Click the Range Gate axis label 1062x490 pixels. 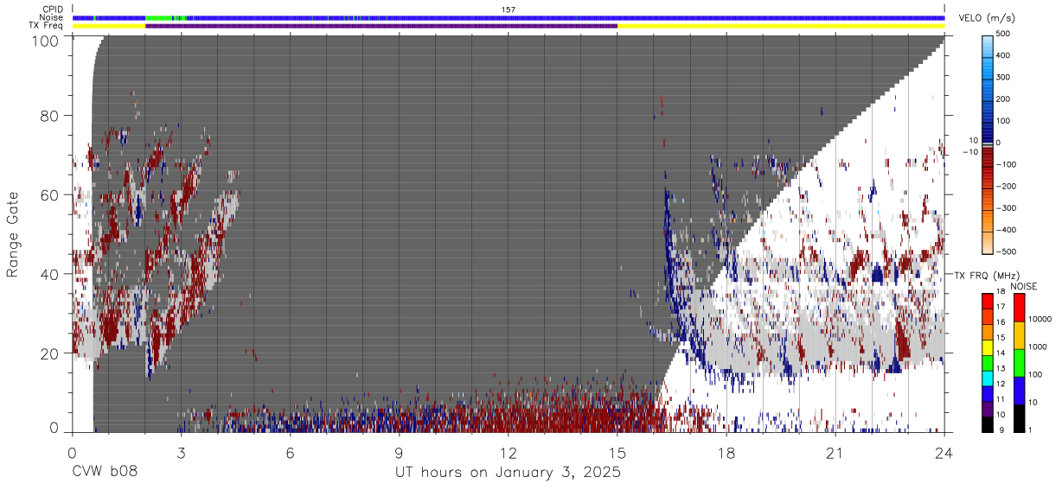[x=13, y=234]
